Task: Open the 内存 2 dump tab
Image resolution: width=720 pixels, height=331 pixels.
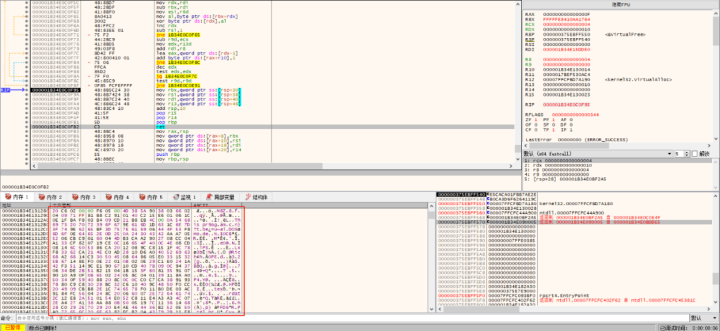Action: [x=51, y=196]
